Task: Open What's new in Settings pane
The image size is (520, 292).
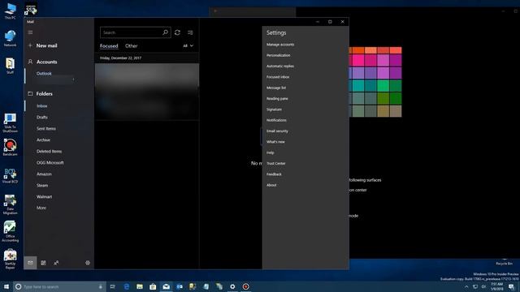Action: tap(275, 142)
